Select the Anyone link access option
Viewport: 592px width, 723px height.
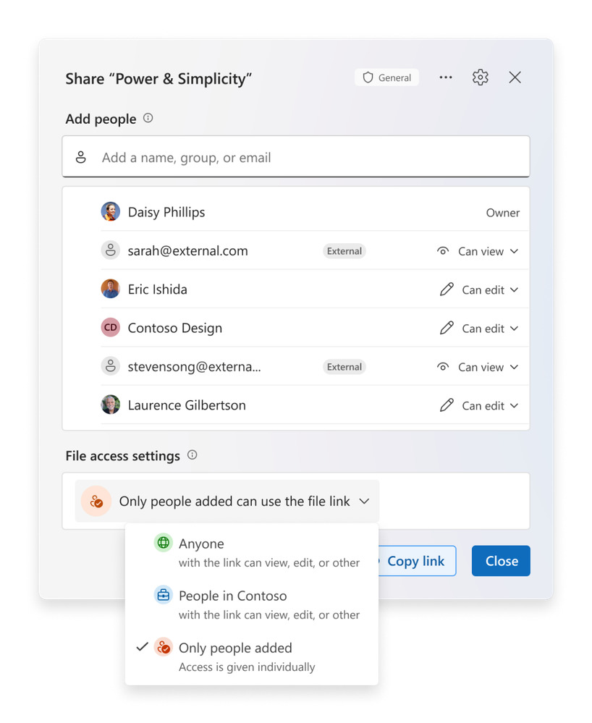tap(252, 552)
